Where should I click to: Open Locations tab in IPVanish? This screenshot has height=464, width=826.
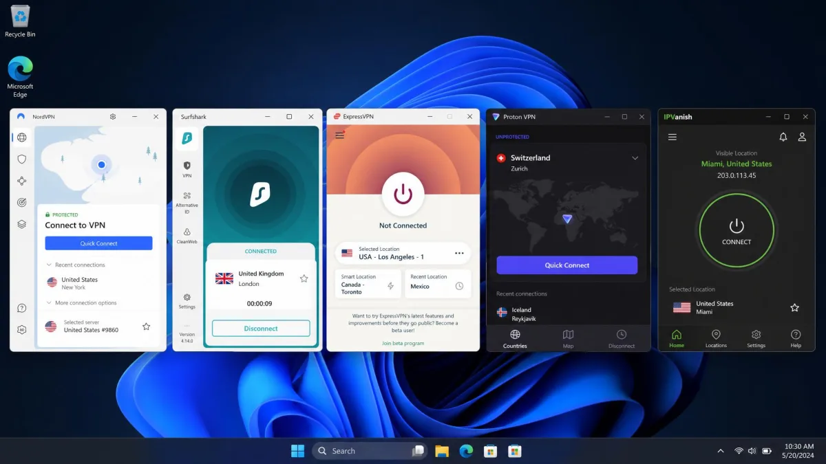[x=716, y=339]
